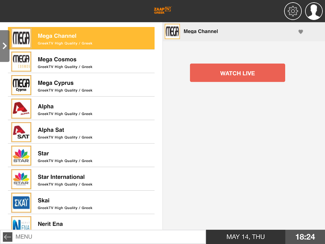Click the MAY 14, THU date display
Viewport: 325px width, 244px height.
point(246,237)
